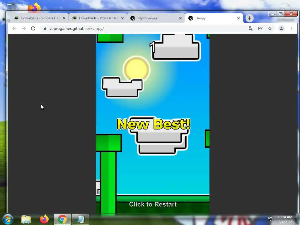Close the VeproGames tab

[x=180, y=18]
